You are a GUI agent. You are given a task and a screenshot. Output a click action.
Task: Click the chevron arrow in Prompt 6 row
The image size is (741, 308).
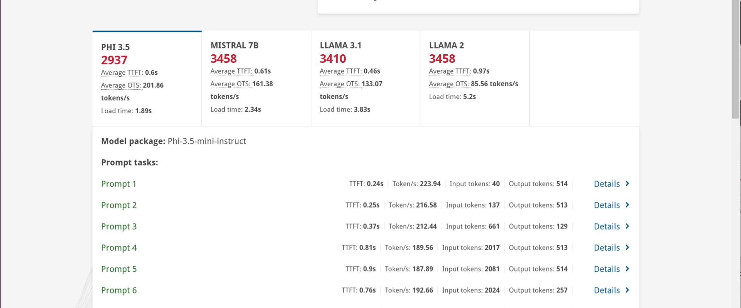click(627, 290)
